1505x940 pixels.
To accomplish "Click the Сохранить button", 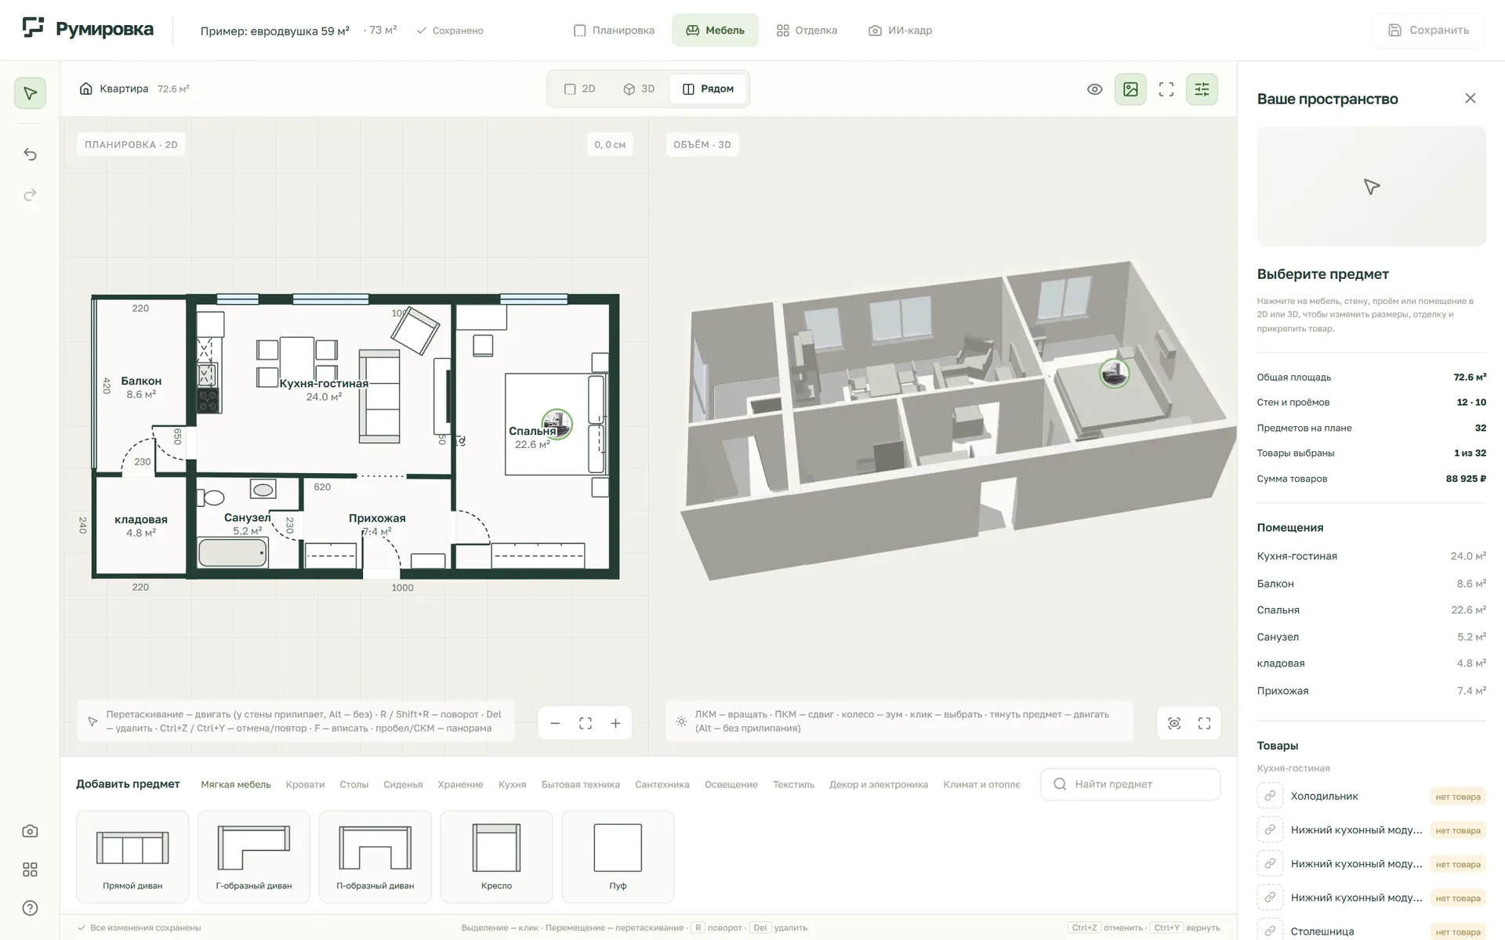I will point(1428,30).
